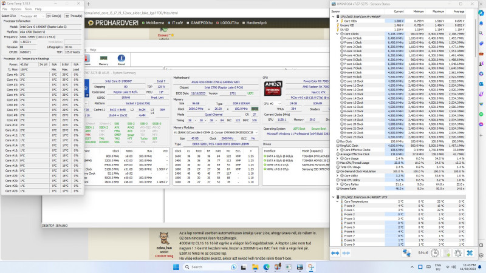The image size is (486, 273).
Task: Expand the Core Effective Clocks group
Action: 338,150
